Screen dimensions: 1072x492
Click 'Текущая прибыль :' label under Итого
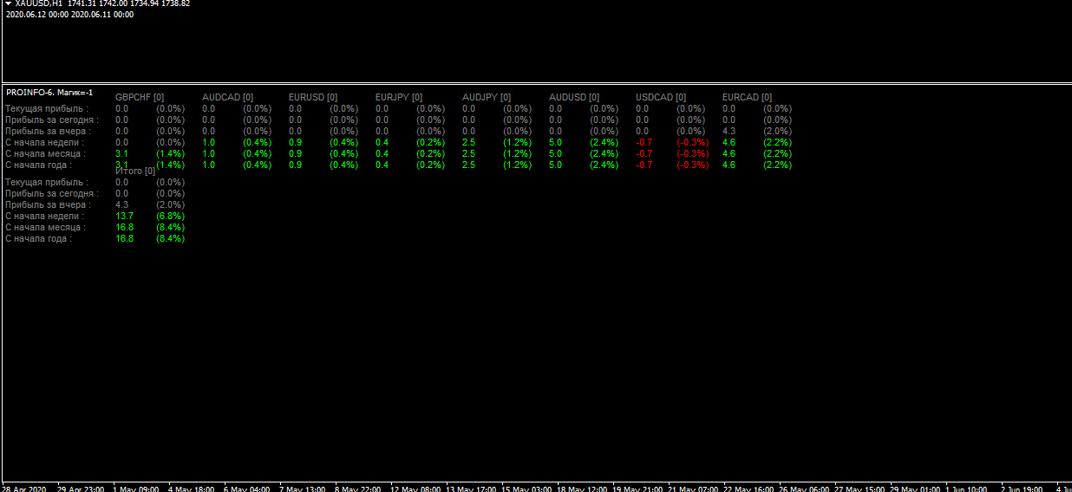click(47, 183)
